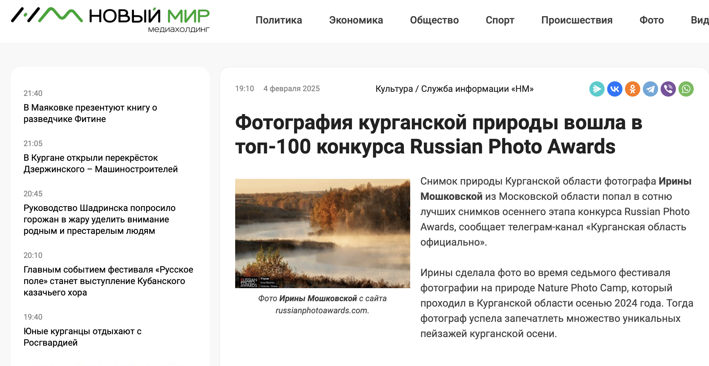Open Шадринск heat advisory news item

pos(100,219)
